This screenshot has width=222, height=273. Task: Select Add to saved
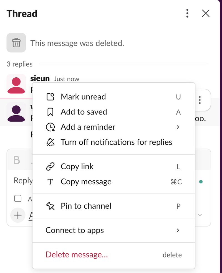[113, 112]
